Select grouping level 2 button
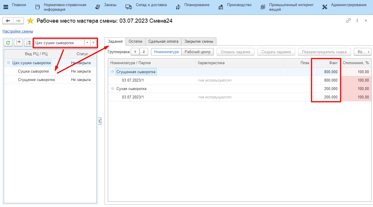Screen dimensions: 373x207 tap(144, 52)
